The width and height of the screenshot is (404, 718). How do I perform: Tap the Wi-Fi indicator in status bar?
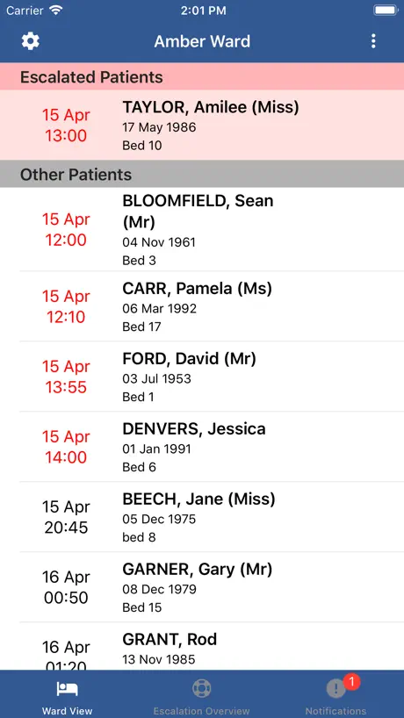tap(56, 10)
